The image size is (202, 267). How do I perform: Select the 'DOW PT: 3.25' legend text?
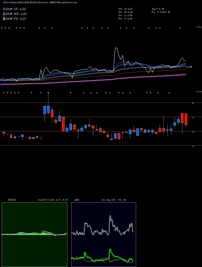(16, 19)
